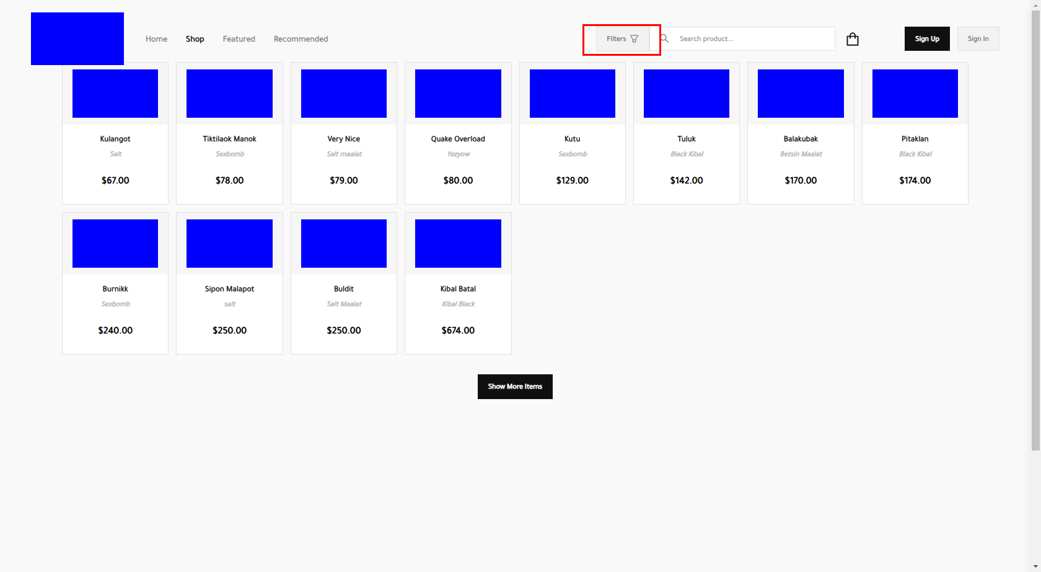Go to the Home menu item

tap(156, 39)
